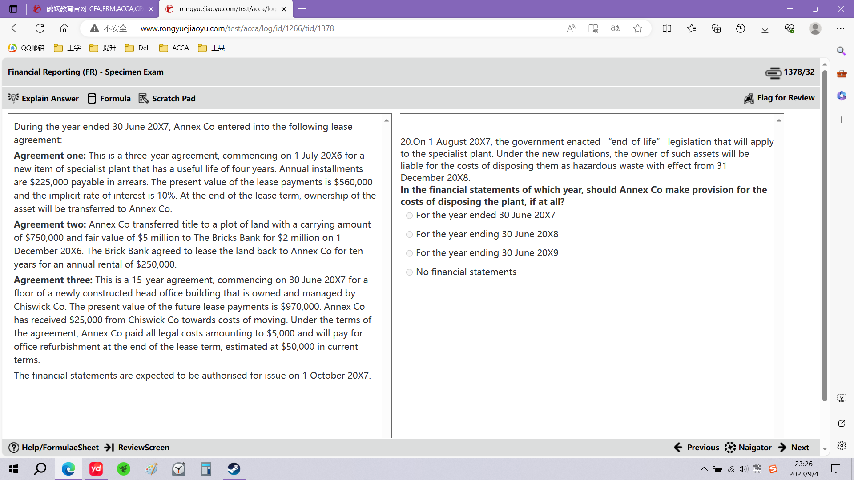Show hidden system tray icons
The height and width of the screenshot is (480, 854).
[x=704, y=469]
